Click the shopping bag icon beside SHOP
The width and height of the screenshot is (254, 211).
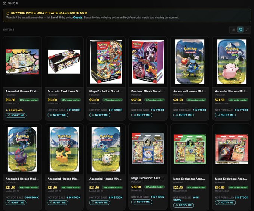click(x=4, y=3)
